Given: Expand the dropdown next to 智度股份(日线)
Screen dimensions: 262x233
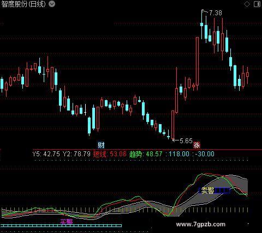Looking at the screenshot, I should [52, 4].
